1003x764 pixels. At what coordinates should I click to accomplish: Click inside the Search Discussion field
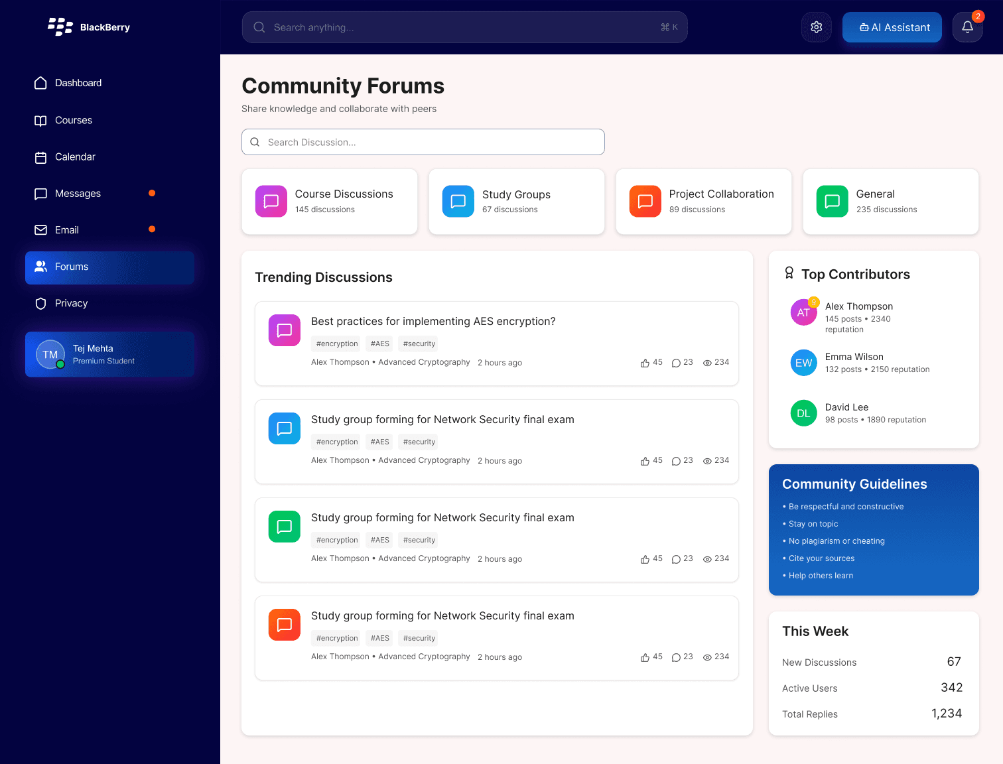(423, 142)
